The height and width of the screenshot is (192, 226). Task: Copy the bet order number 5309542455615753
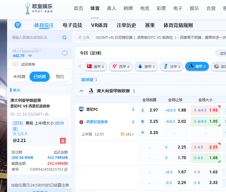(66, 170)
